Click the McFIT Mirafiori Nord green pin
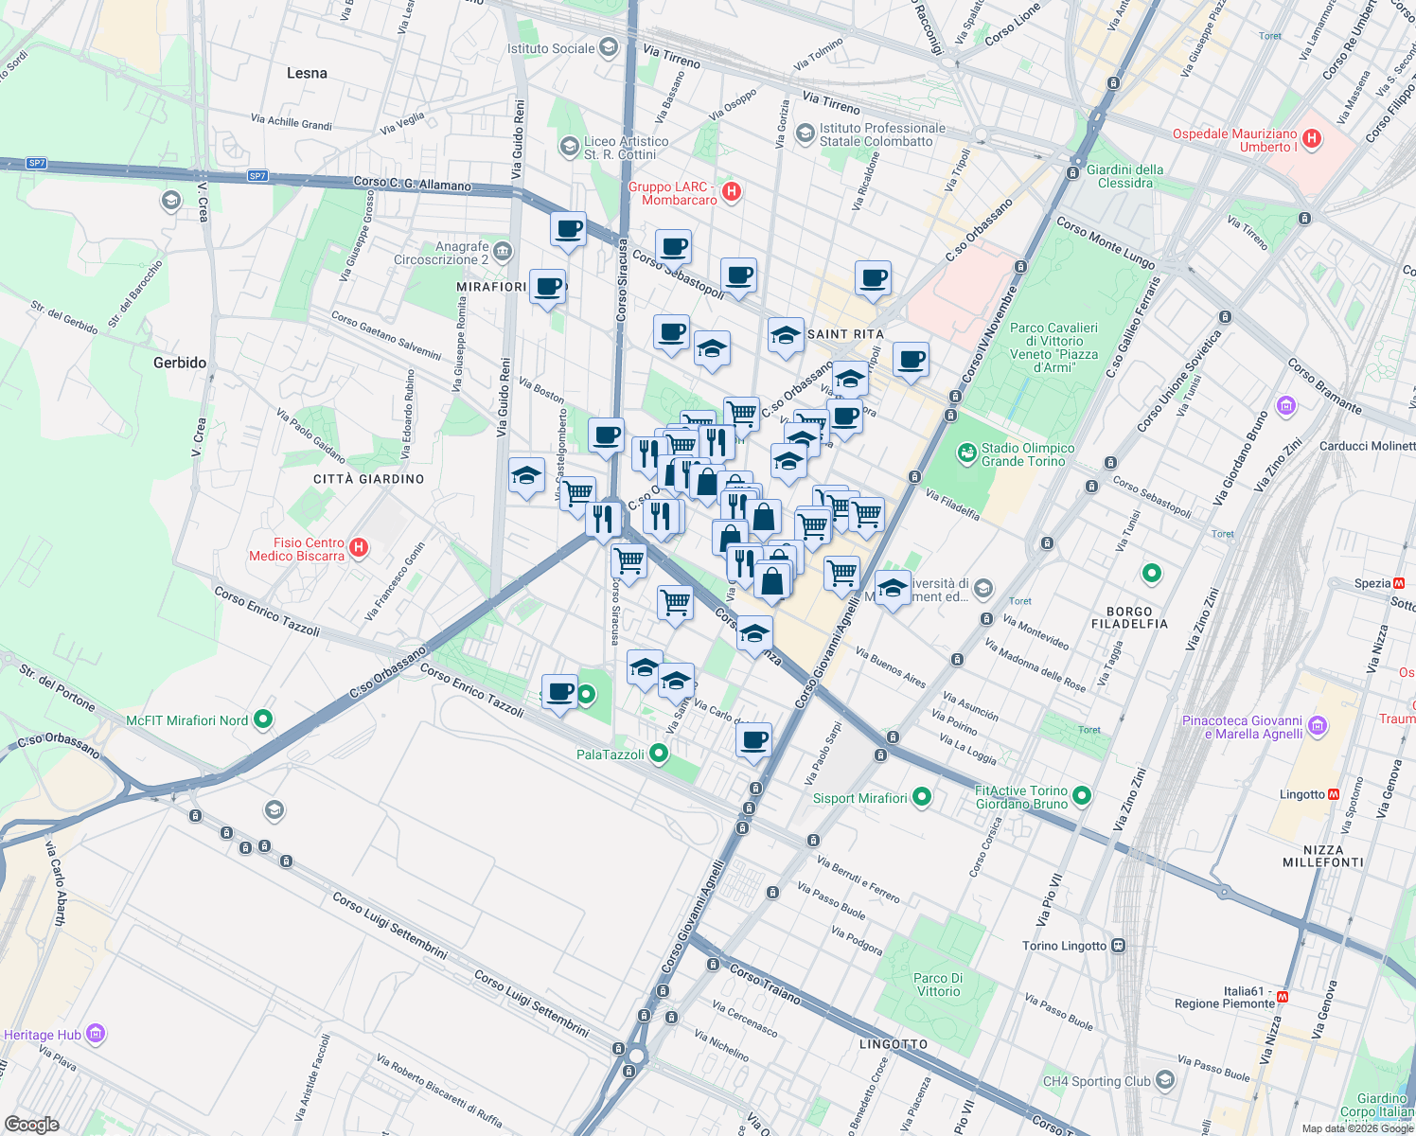Screen dimensions: 1416x1136 (x=263, y=720)
